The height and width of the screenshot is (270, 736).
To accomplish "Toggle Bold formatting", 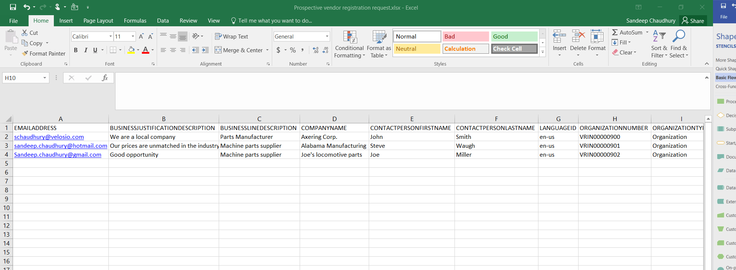I will 76,50.
